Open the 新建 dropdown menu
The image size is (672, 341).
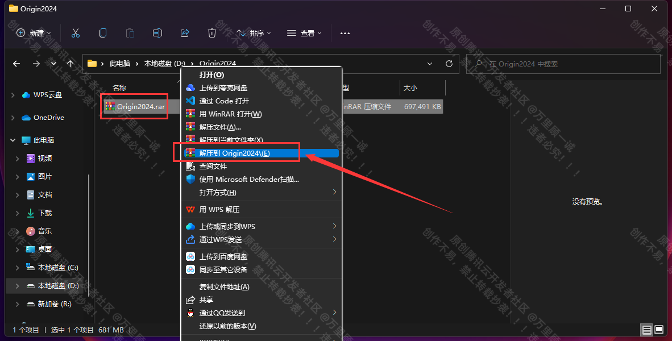[x=34, y=33]
